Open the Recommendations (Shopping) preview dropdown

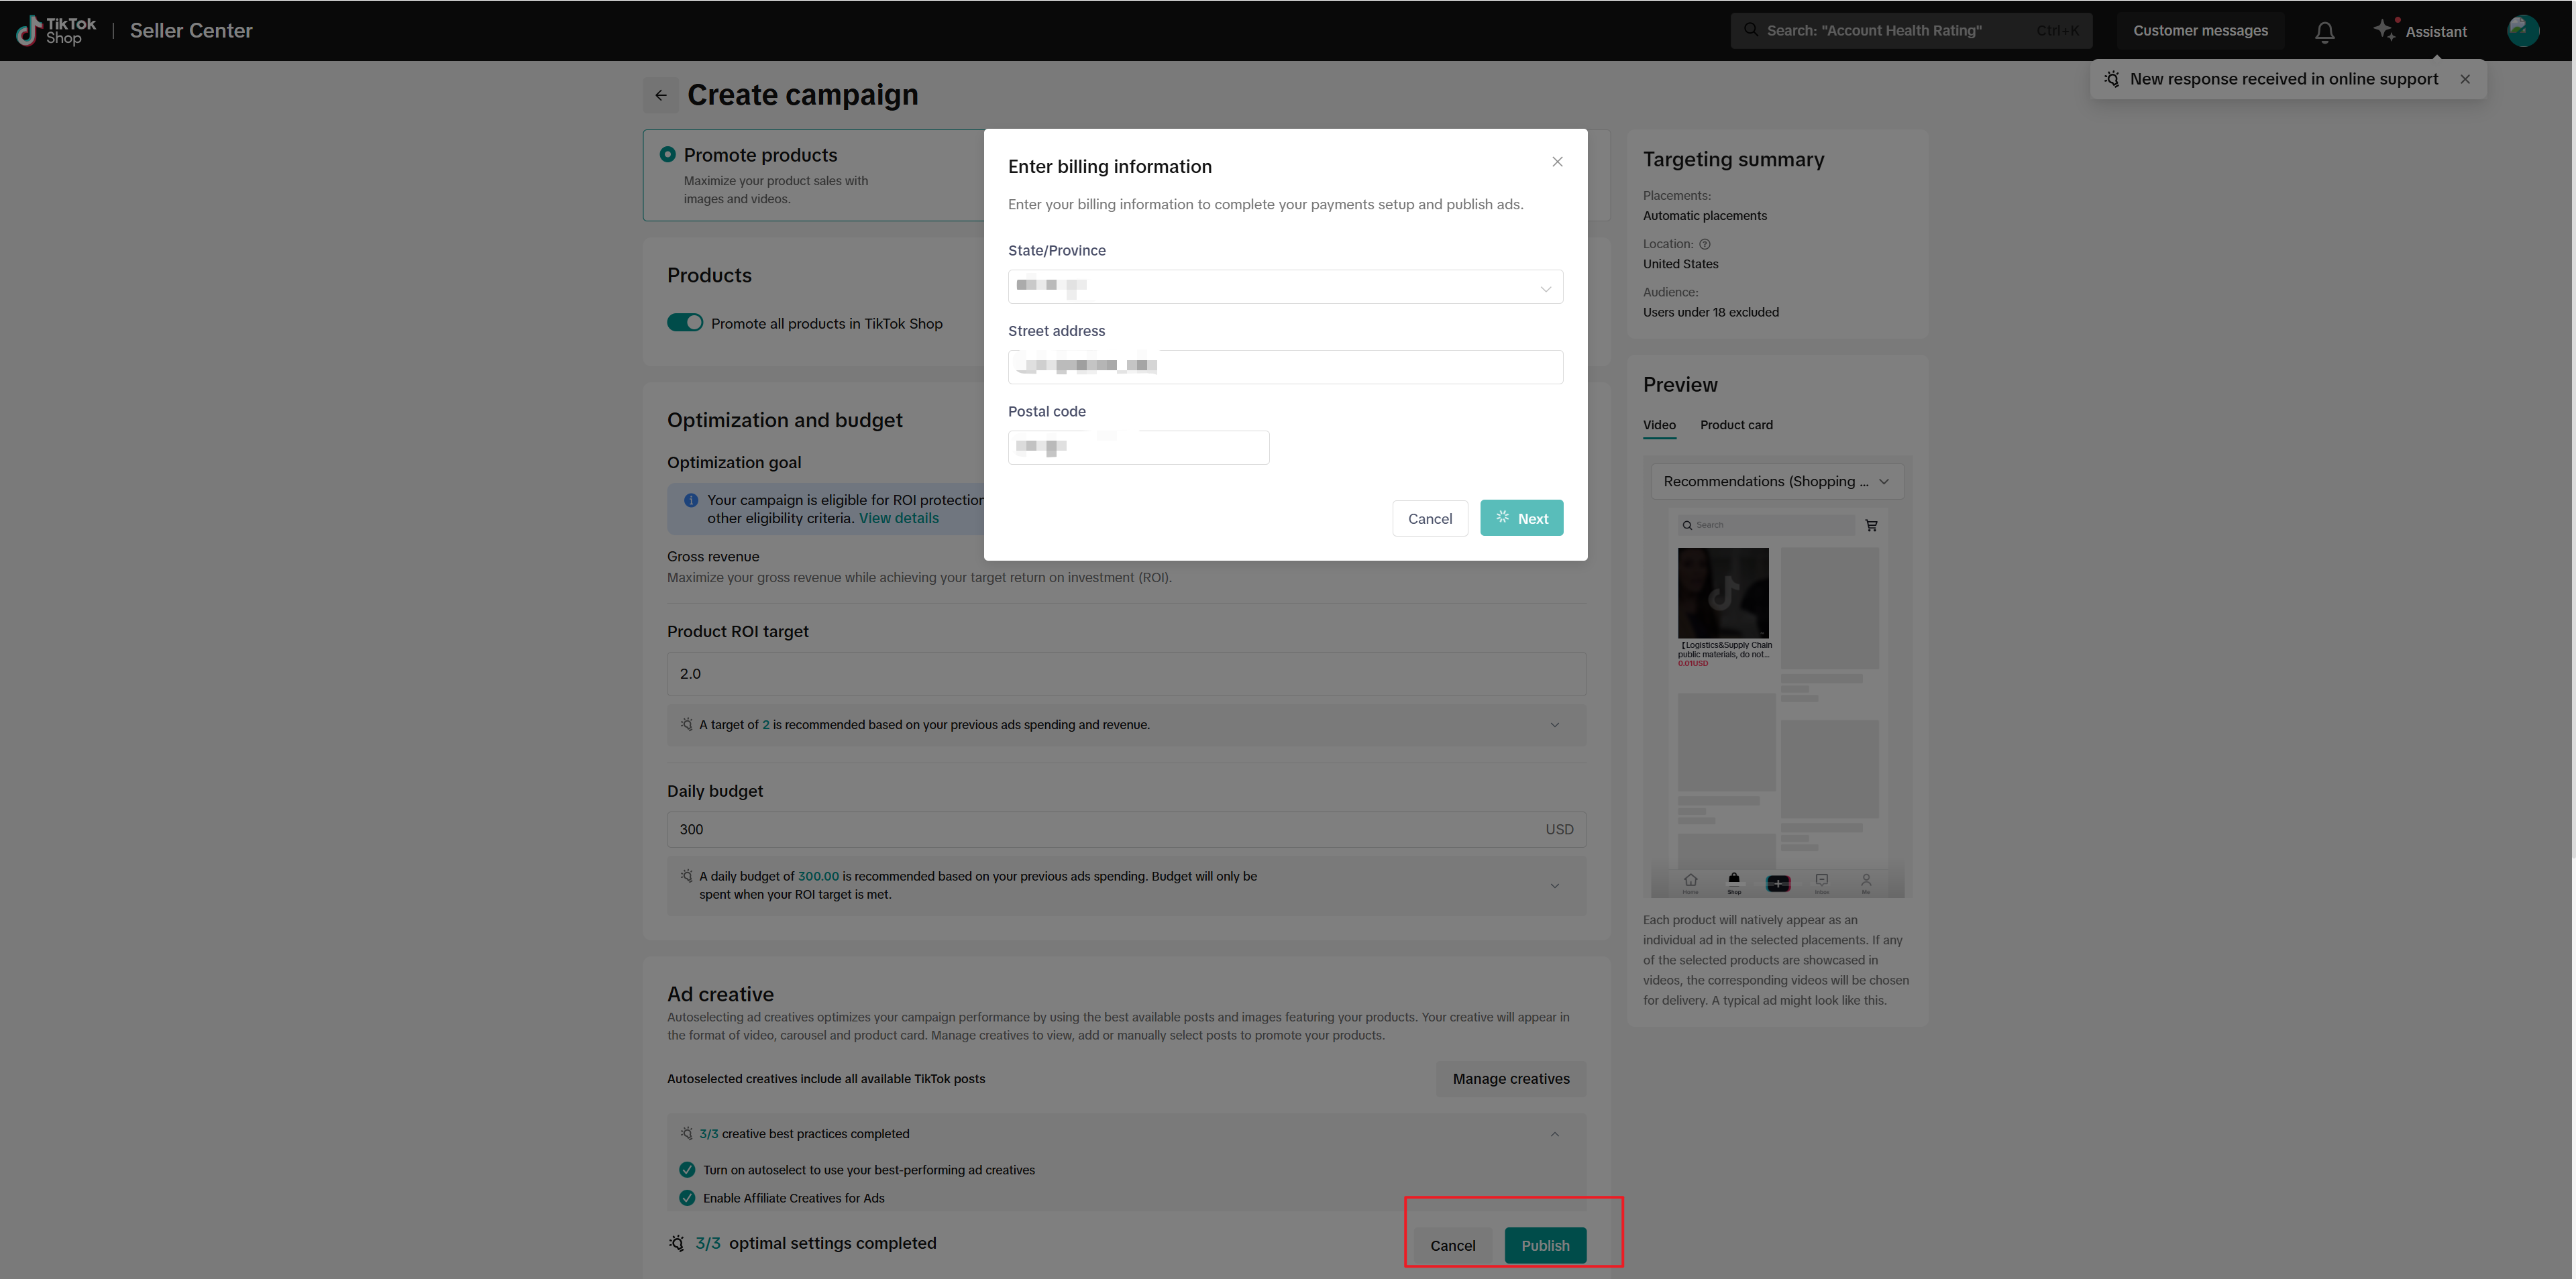pos(1777,482)
